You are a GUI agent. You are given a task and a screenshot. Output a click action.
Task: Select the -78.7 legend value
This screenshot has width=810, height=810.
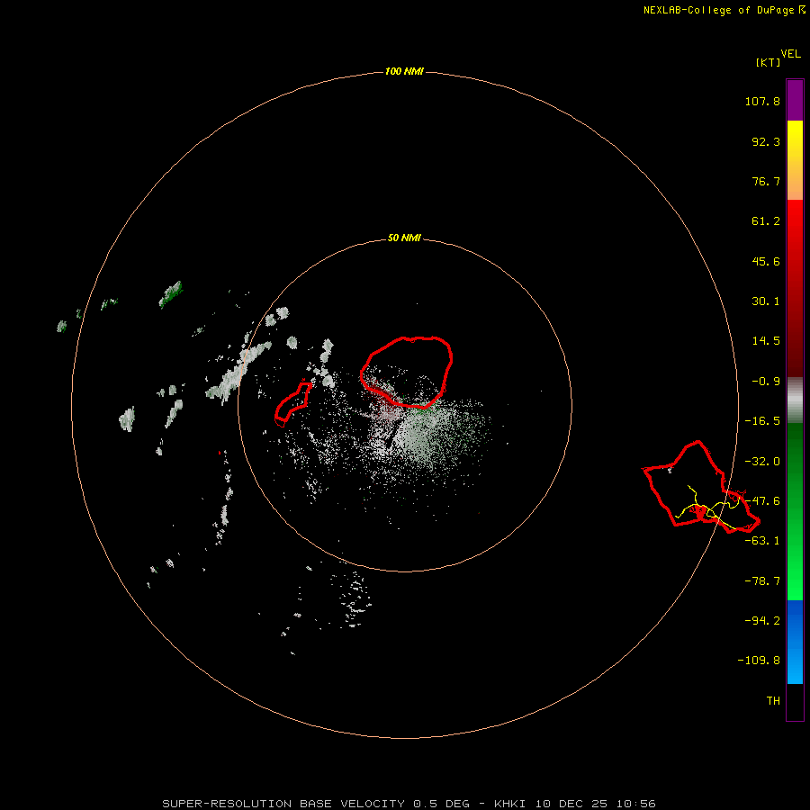[762, 581]
